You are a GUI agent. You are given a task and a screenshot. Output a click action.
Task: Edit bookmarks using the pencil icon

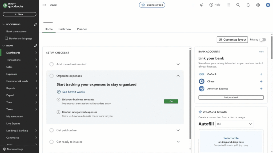tap(35, 24)
